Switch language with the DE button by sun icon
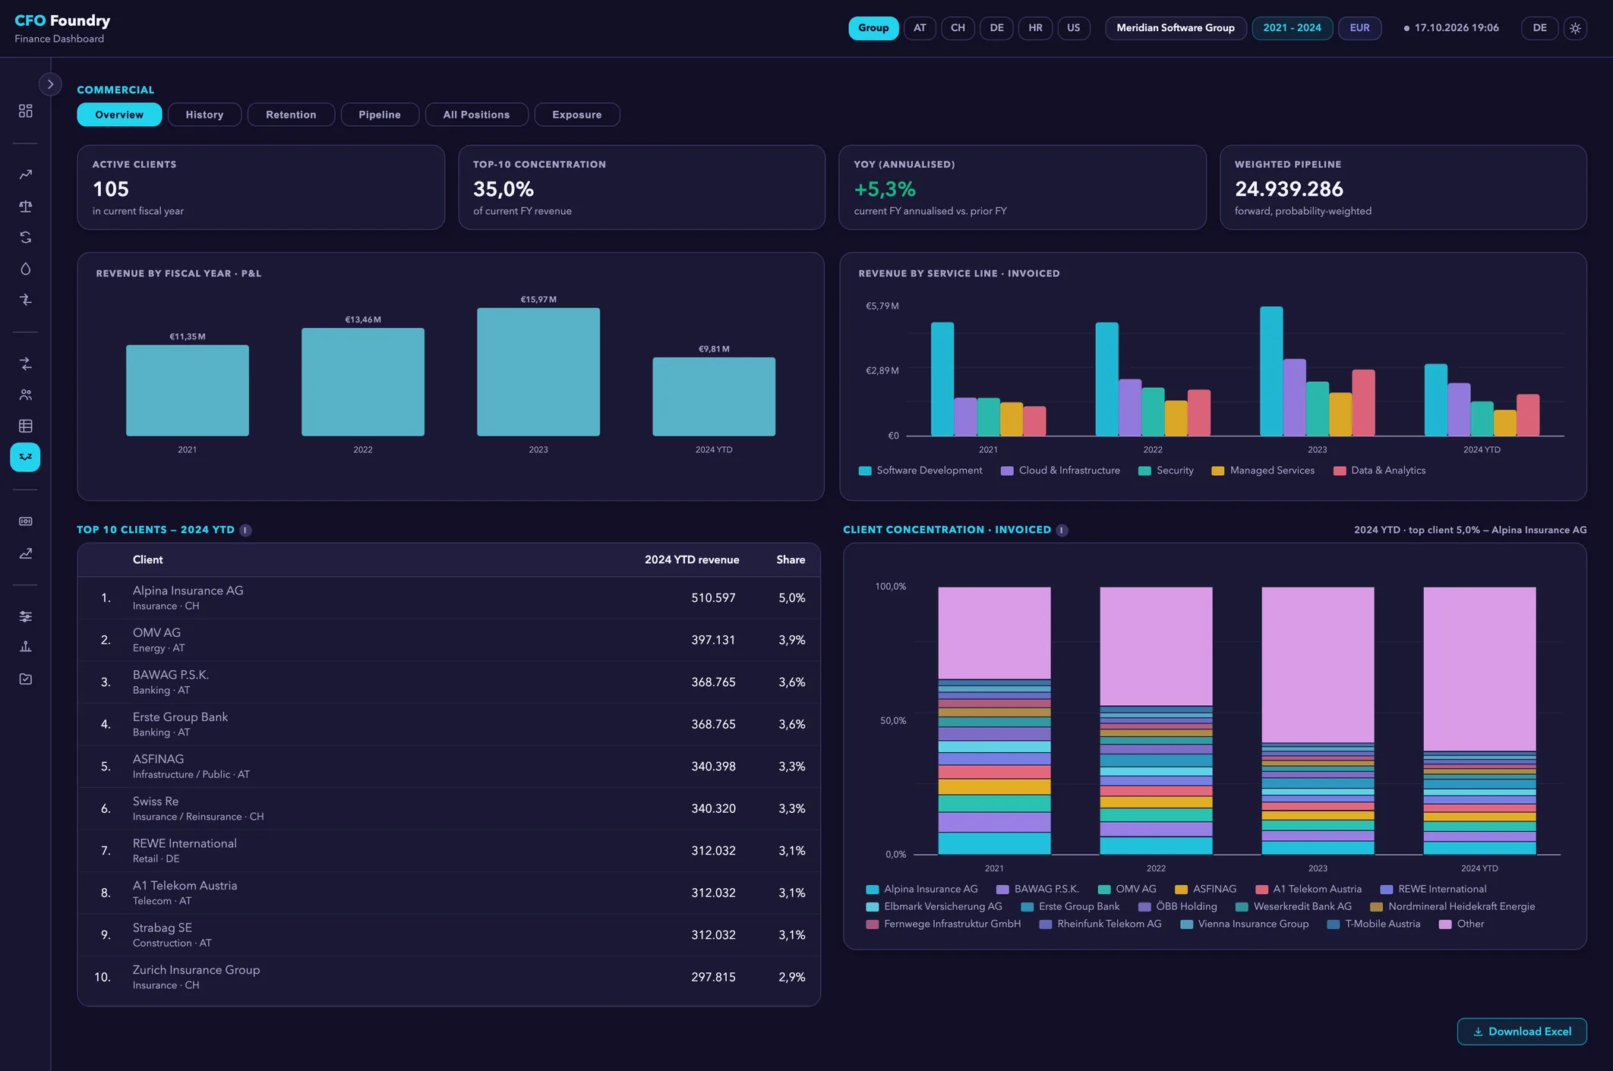 tap(1539, 28)
